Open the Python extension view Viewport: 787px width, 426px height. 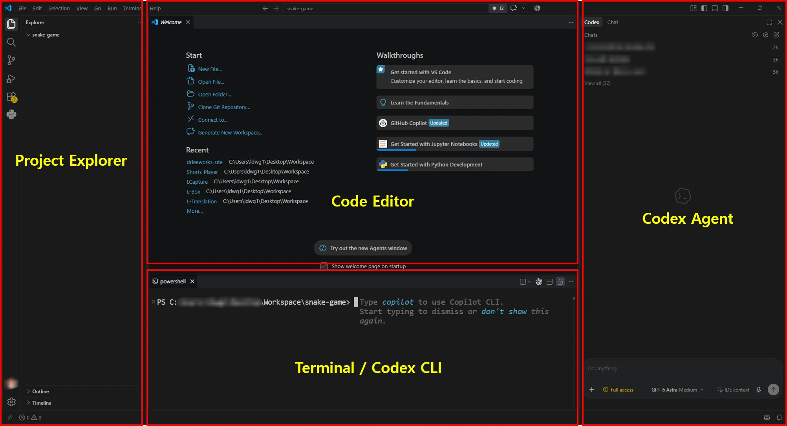coord(11,114)
